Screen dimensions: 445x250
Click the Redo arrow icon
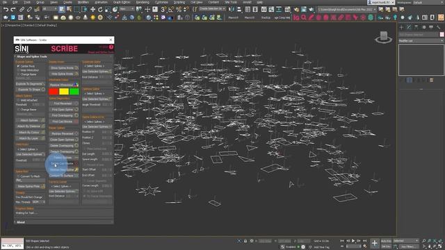(13, 9)
